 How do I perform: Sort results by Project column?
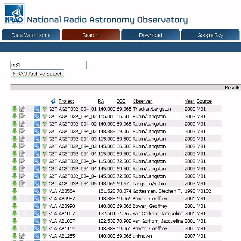coord(66,101)
